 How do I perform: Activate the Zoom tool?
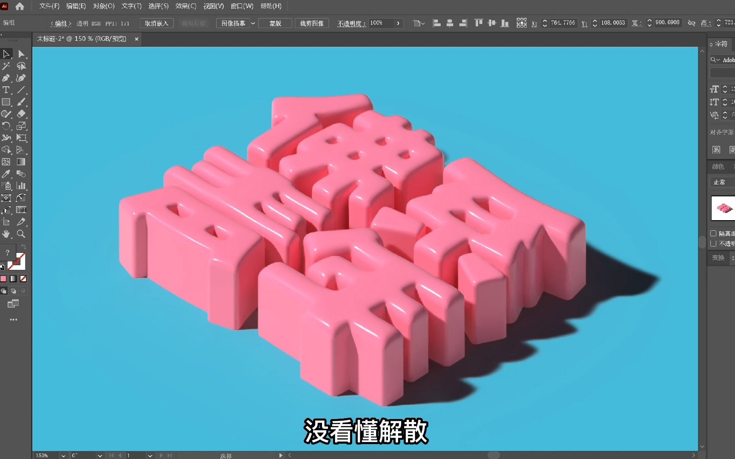[21, 234]
